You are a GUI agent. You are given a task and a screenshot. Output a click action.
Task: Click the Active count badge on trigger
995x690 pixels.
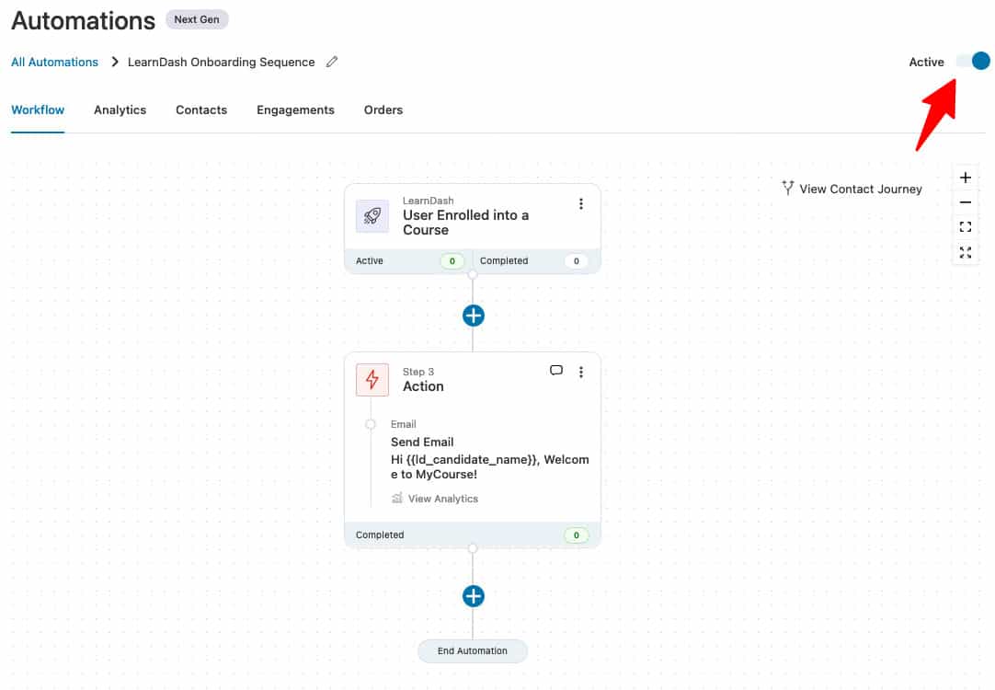tap(452, 260)
